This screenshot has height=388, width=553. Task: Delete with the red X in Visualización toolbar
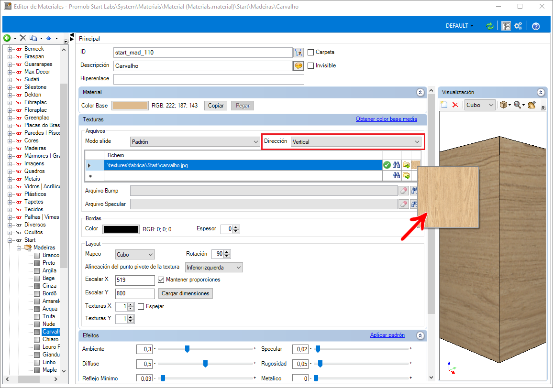tap(455, 105)
